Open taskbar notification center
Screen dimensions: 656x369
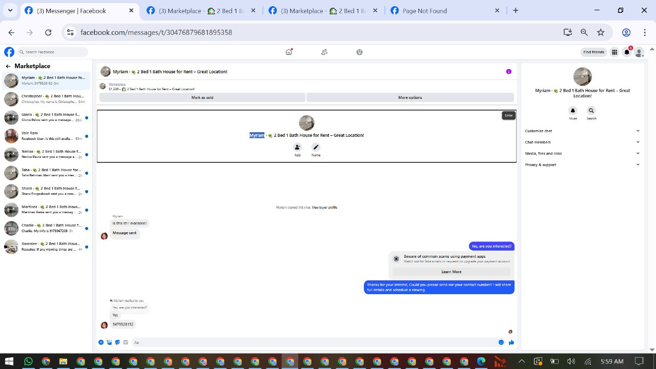(x=639, y=361)
